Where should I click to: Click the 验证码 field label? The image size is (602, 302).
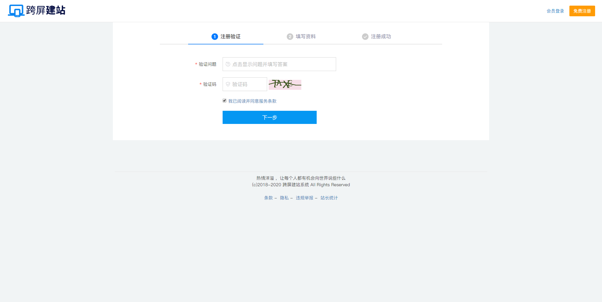pos(210,84)
